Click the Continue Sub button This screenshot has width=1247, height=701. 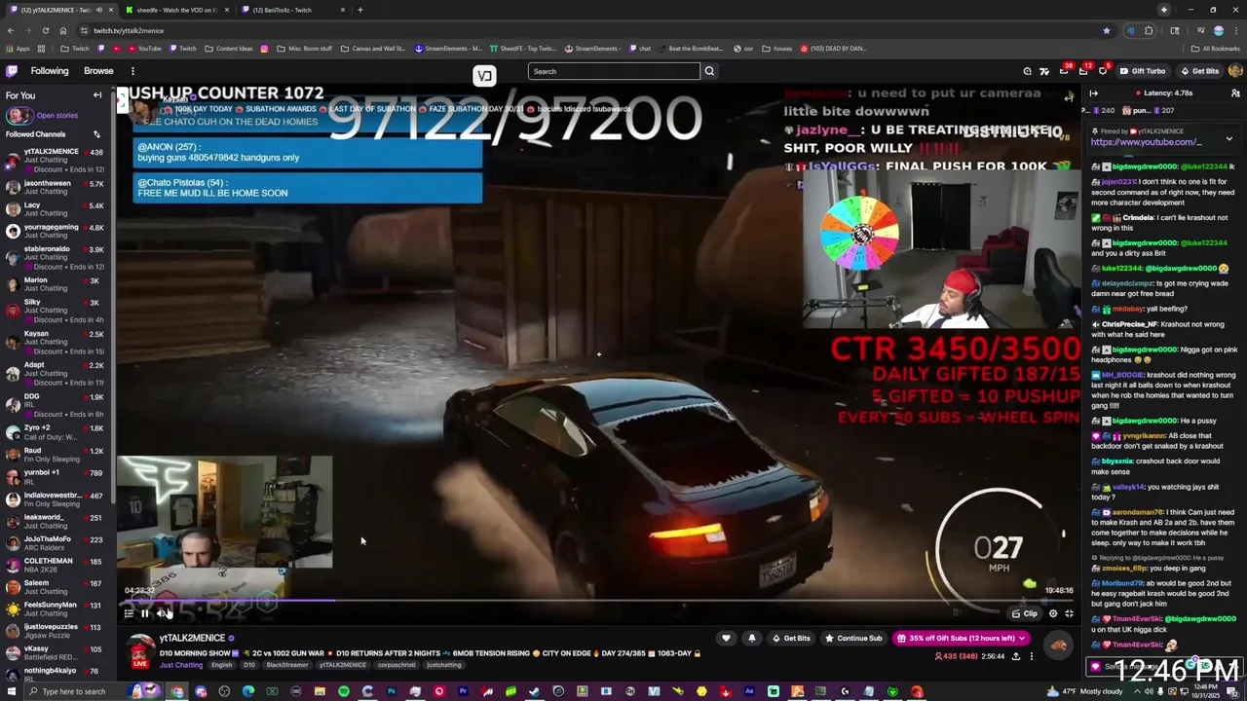click(x=852, y=638)
